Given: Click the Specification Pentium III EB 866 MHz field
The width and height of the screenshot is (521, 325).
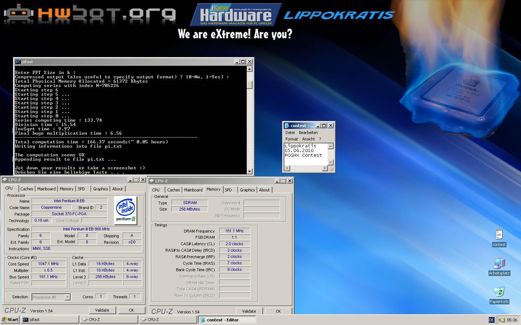Looking at the screenshot, I should pyautogui.click(x=86, y=229).
